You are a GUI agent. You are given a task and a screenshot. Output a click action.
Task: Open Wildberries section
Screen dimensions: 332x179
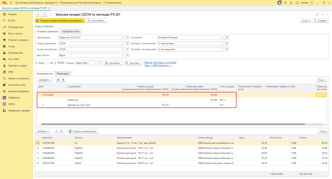(14, 98)
